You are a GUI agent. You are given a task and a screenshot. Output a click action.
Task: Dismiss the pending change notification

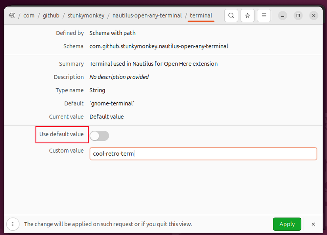point(313,224)
